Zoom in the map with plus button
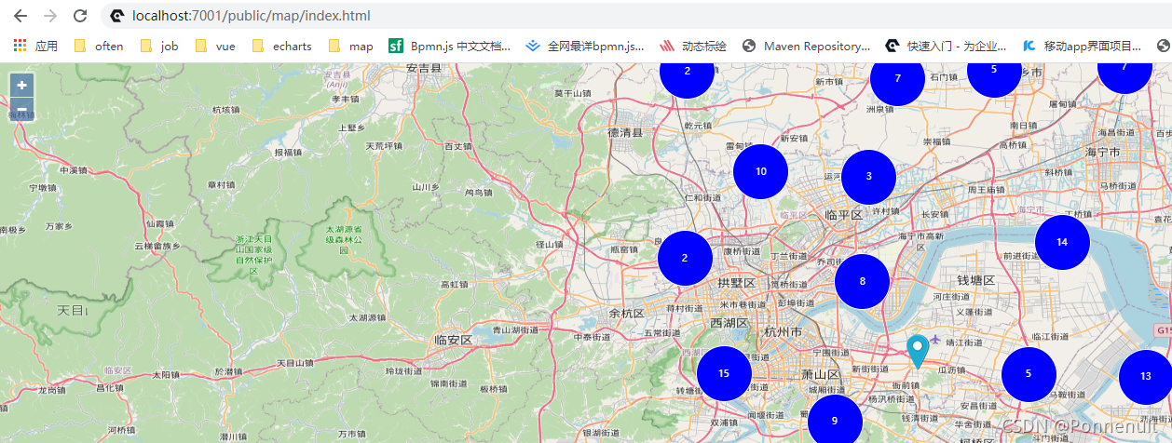This screenshot has width=1172, height=443. click(21, 85)
